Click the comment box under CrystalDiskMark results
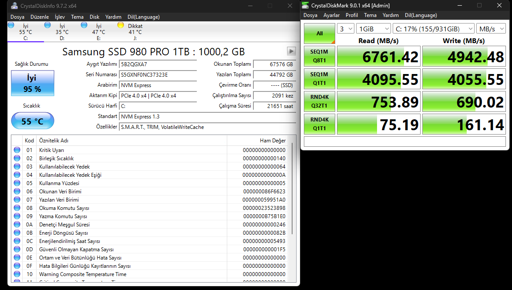 404,142
